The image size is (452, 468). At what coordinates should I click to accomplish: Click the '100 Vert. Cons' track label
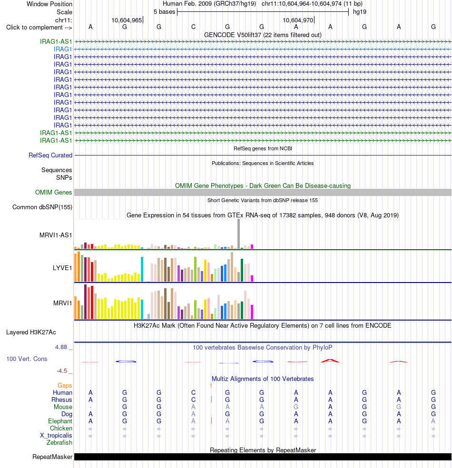(27, 359)
